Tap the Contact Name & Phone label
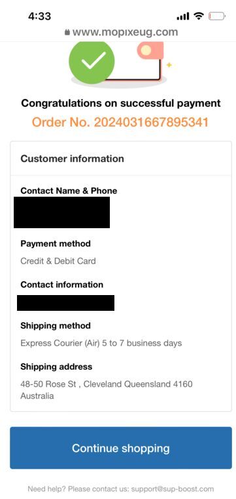The image size is (236, 499). [69, 191]
